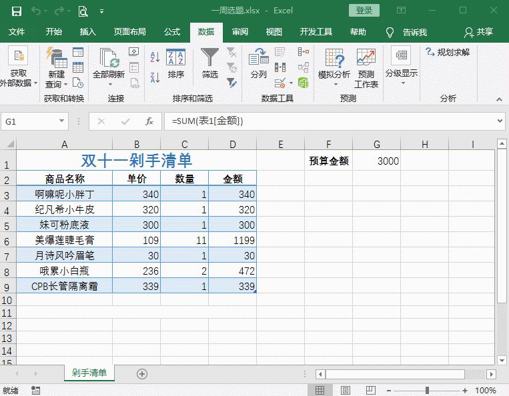Click the reapply filter icon
The width and height of the screenshot is (509, 396).
tap(231, 67)
